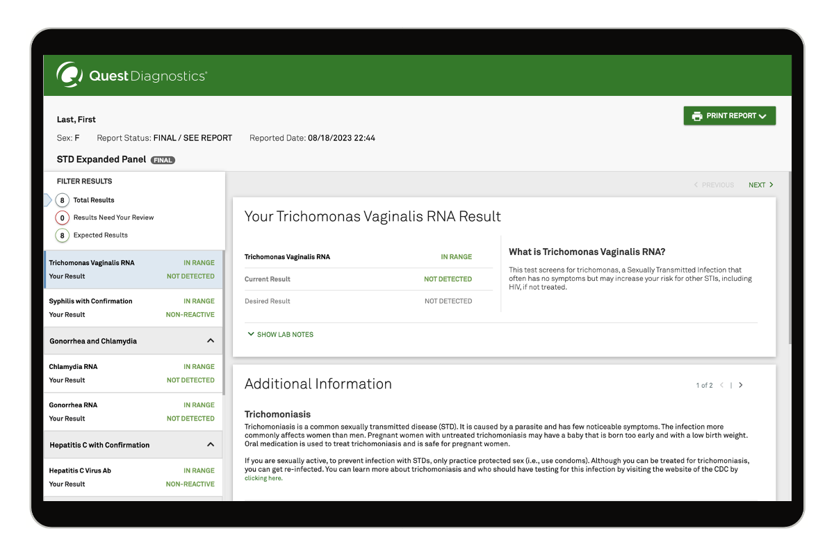Expand Show Lab Notes
Image resolution: width=834 pixels, height=556 pixels.
pos(281,334)
